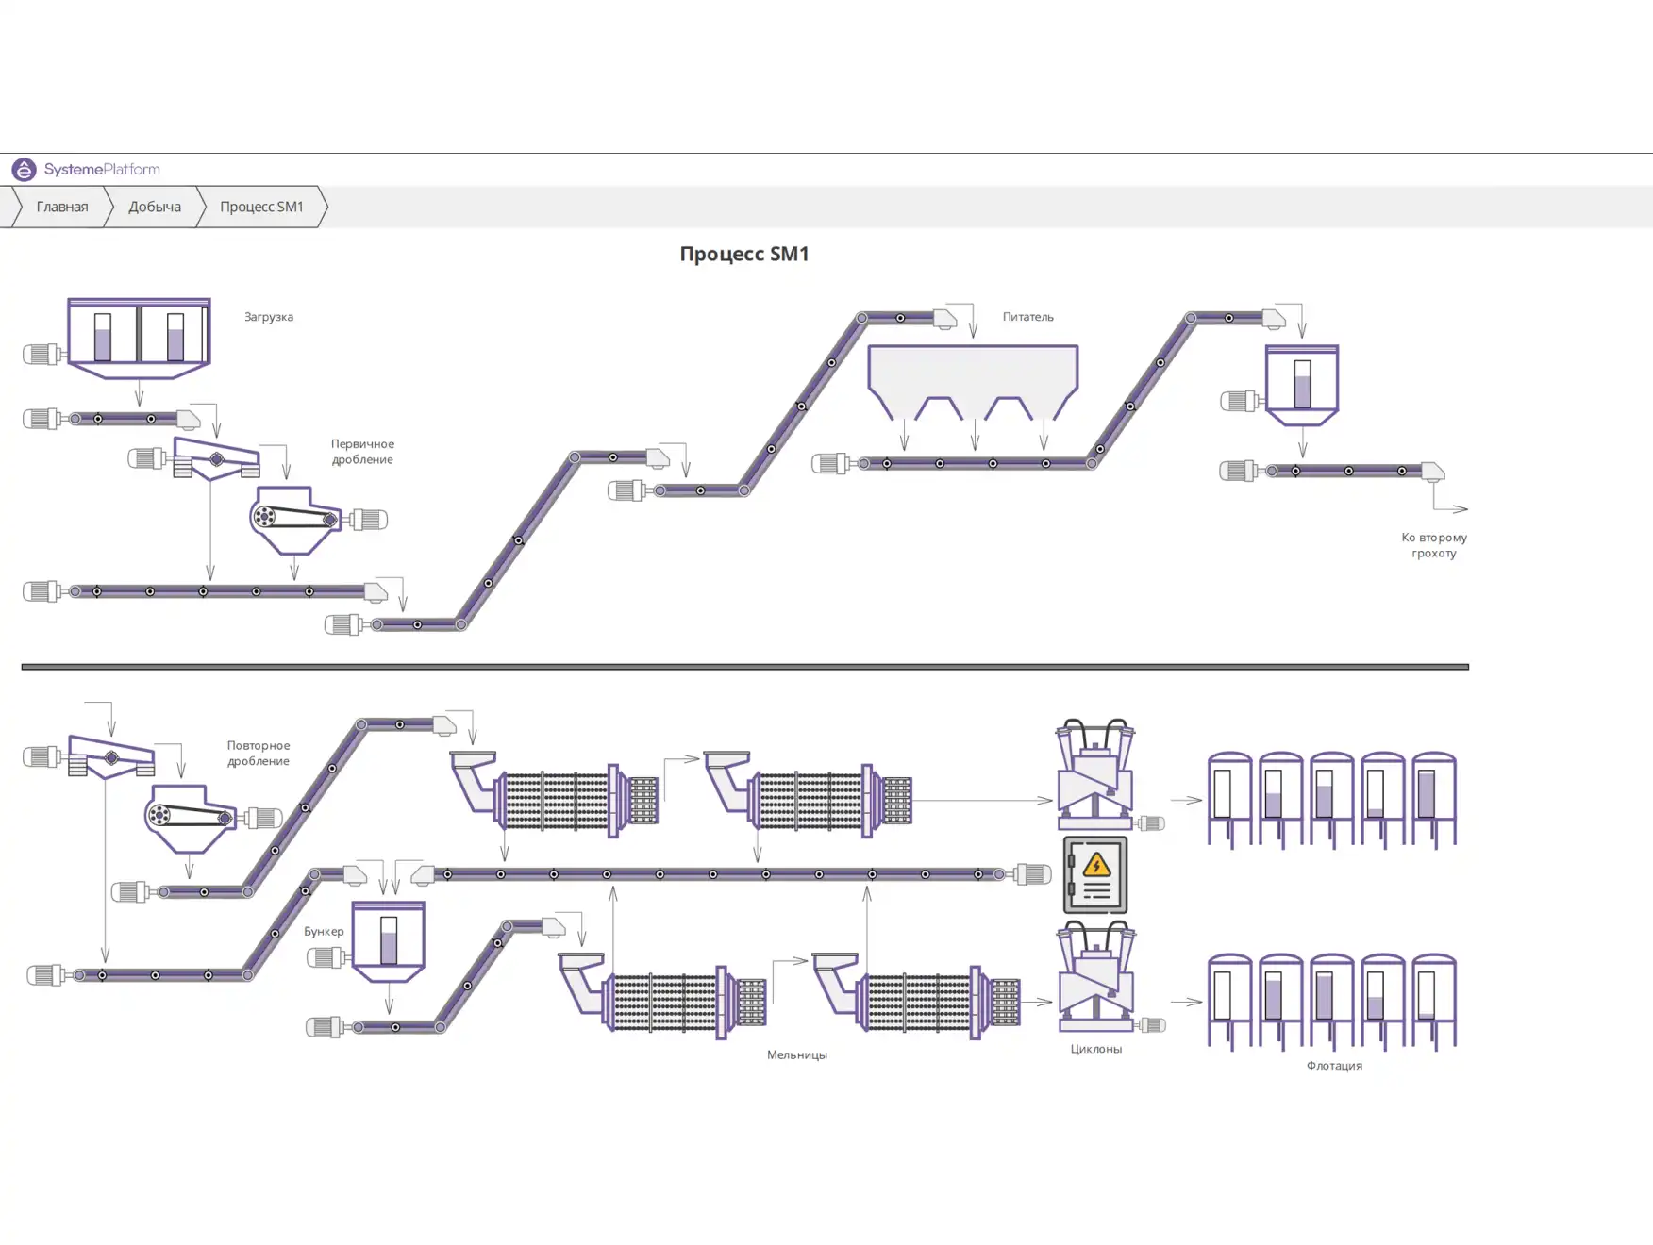This screenshot has height=1245, width=1653.
Task: Click the first upper flotation tank
Action: point(1229,799)
